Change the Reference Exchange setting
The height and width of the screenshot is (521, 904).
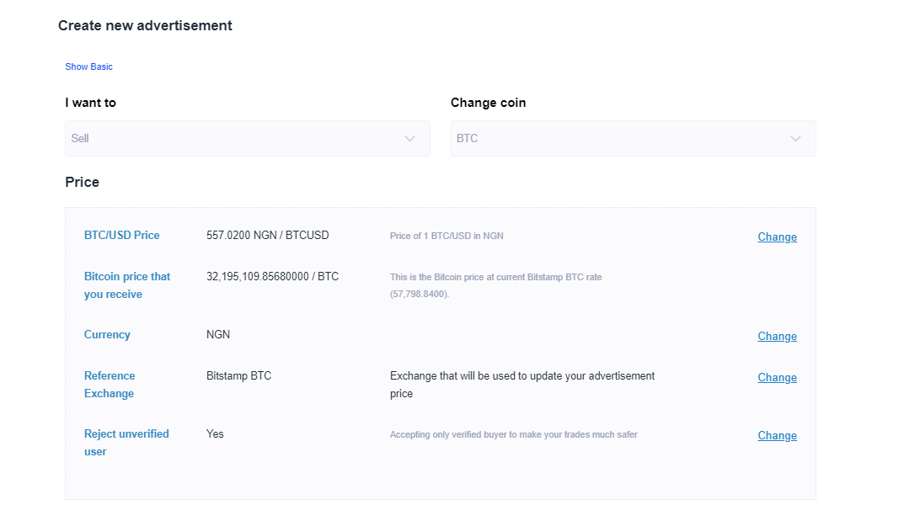click(777, 377)
